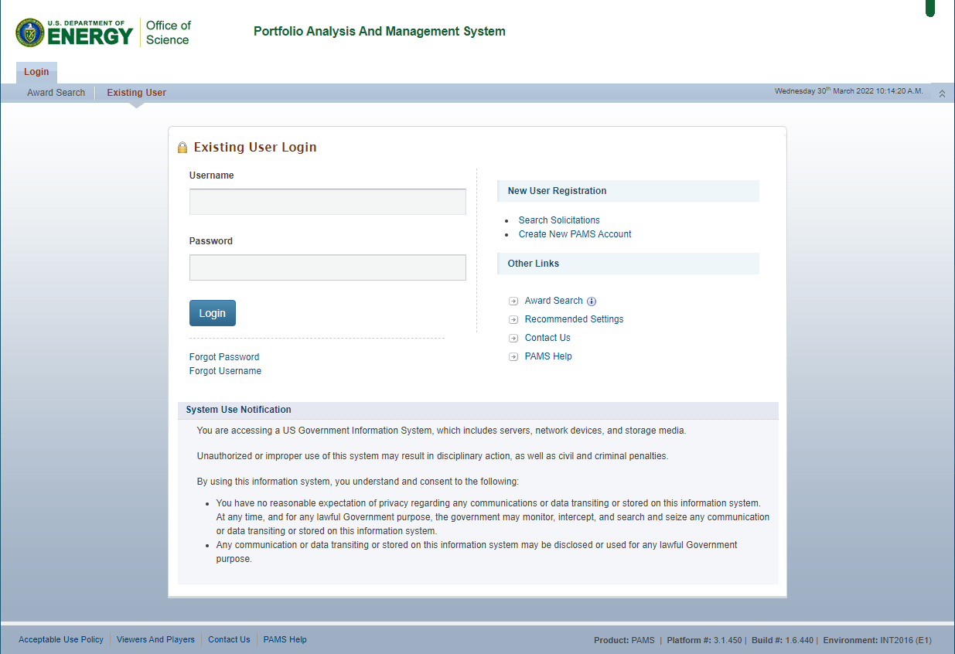This screenshot has width=955, height=654.
Task: Click the arrow icon beside Award Search link
Action: [x=513, y=301]
